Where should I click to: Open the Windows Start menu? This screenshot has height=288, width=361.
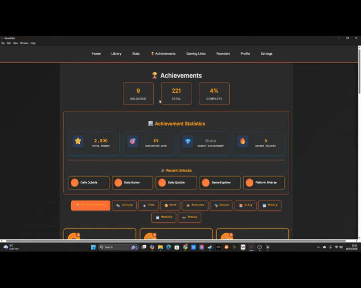click(x=93, y=247)
